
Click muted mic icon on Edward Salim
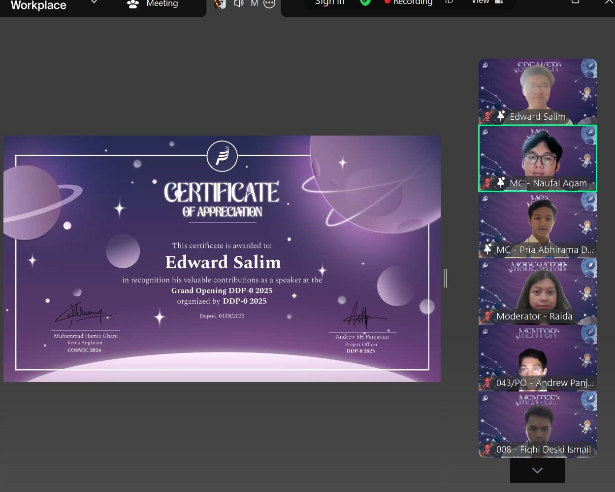(x=487, y=117)
